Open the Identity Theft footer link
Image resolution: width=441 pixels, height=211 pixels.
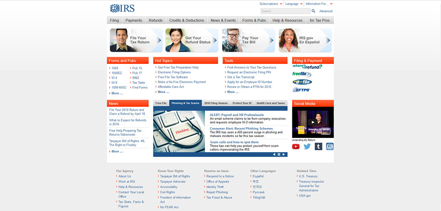tap(215, 187)
